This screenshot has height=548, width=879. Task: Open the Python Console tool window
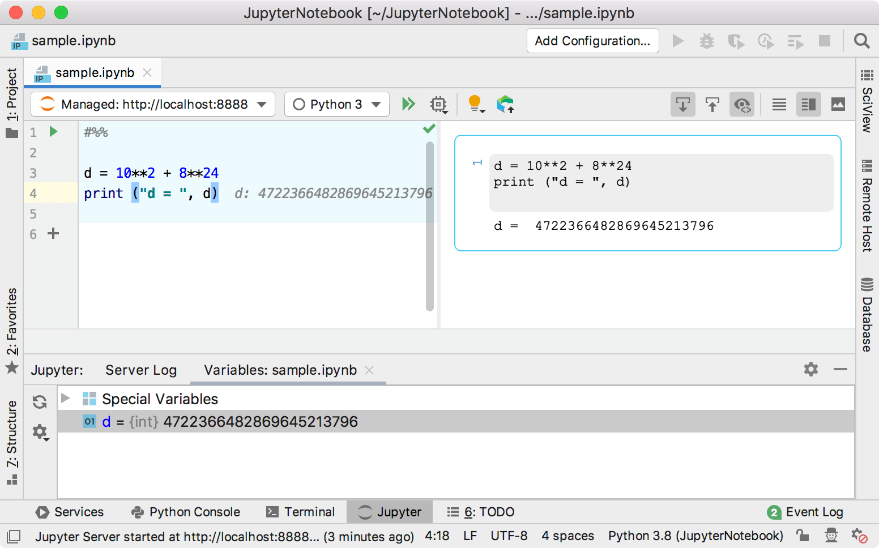186,512
